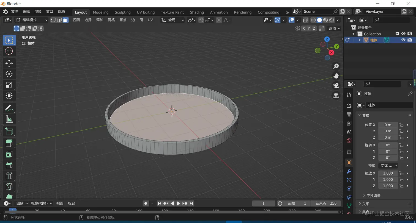Select the Transform tool
This screenshot has width=416, height=223.
click(9, 96)
